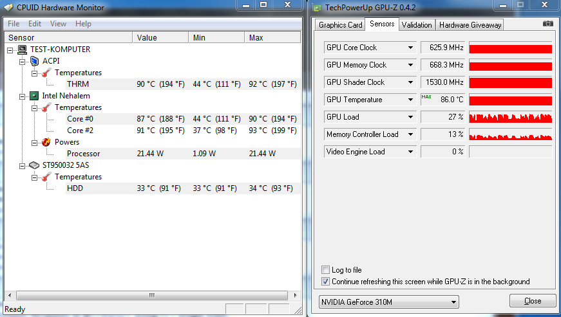
Task: Click the GPU-Z screenshot camera icon
Action: click(547, 24)
